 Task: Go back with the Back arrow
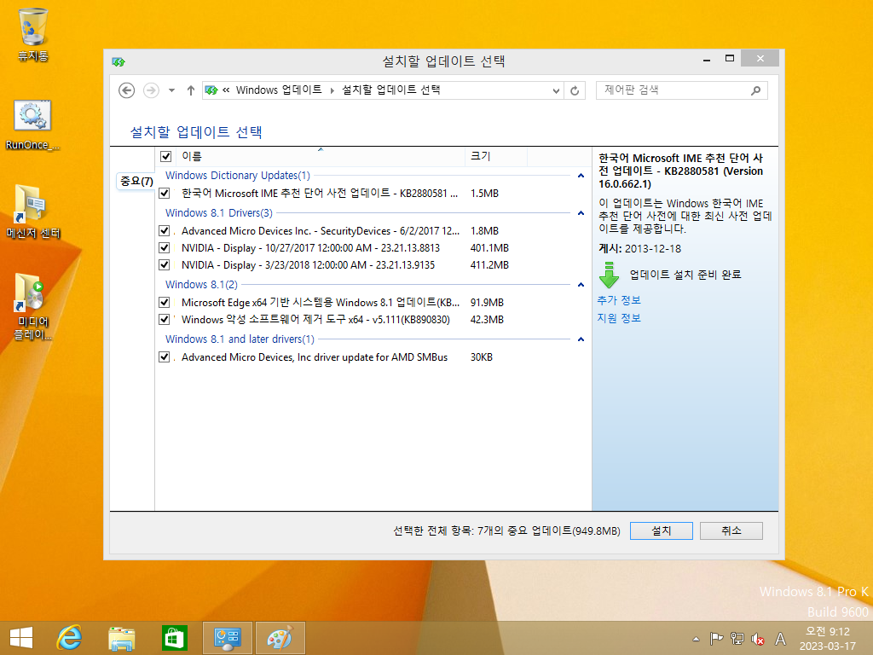(x=126, y=90)
